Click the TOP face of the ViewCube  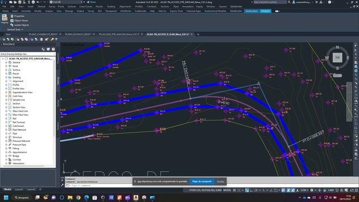pyautogui.click(x=338, y=57)
